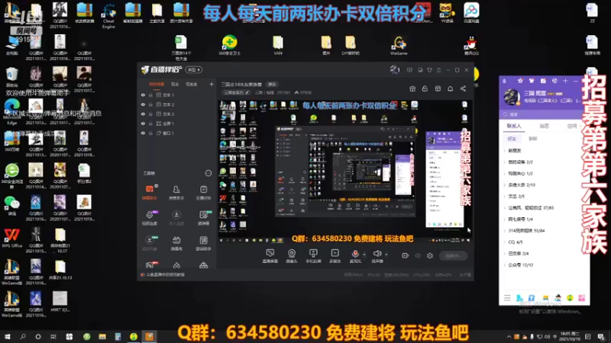Screen dimensions: 611x343
Task: Toggle the lock on 文本 2 source
Action: pos(150,104)
